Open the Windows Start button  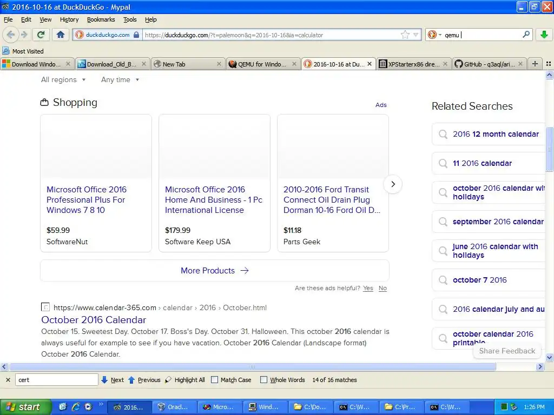tap(25, 407)
